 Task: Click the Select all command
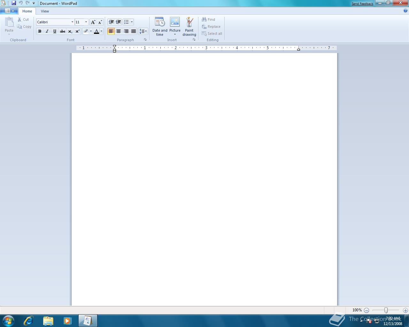pyautogui.click(x=212, y=34)
